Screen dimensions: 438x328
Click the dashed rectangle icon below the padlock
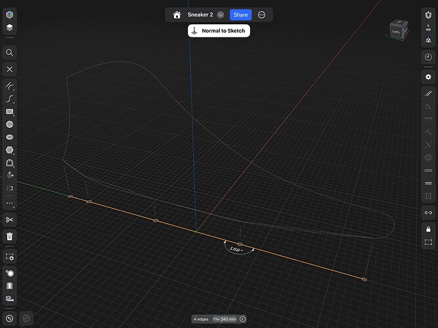(x=428, y=242)
